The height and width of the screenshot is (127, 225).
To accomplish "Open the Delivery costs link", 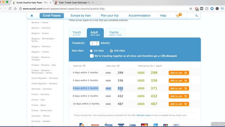I will 143,115.
